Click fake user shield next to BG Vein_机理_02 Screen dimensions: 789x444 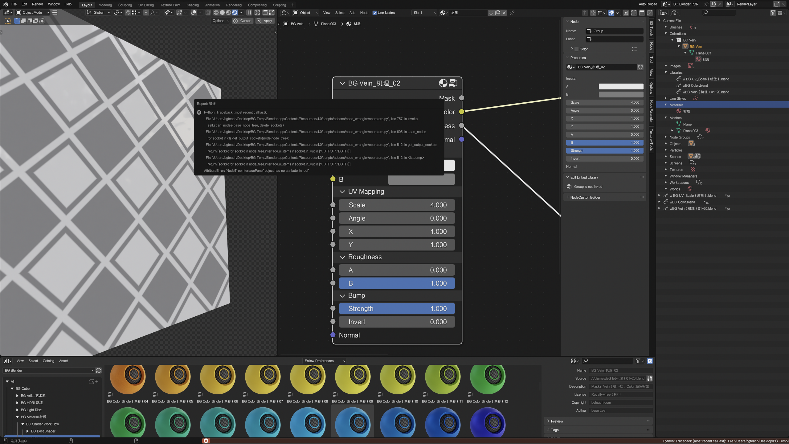[640, 67]
